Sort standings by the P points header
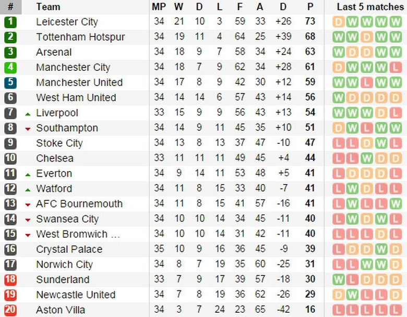 pyautogui.click(x=310, y=7)
